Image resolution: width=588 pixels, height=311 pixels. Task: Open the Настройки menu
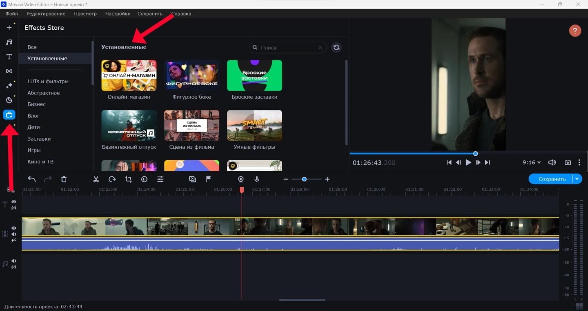point(118,13)
